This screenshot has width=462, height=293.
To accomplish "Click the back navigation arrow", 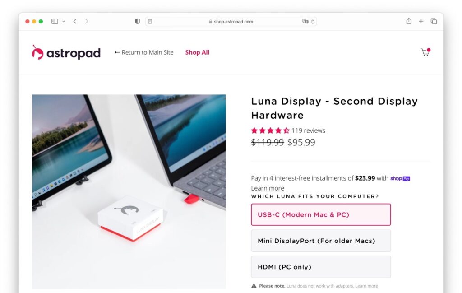I will click(x=75, y=21).
